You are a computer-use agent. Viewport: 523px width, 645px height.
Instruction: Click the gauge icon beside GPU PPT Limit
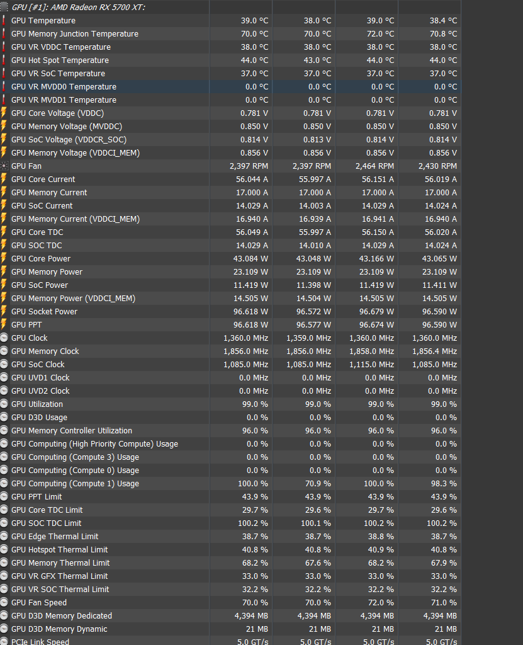(x=4, y=497)
